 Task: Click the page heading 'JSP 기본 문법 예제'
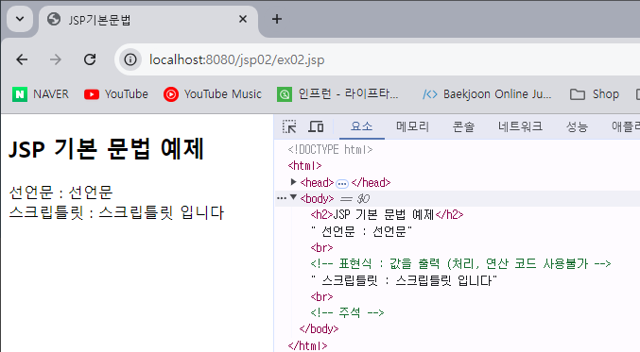[x=106, y=149]
